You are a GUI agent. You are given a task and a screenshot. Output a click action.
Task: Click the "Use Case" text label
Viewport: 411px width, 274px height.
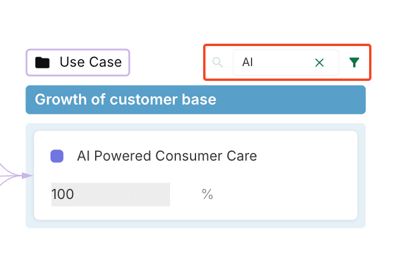(90, 62)
